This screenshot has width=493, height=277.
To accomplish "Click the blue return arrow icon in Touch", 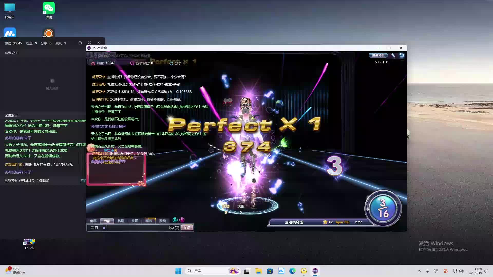I will click(x=402, y=55).
